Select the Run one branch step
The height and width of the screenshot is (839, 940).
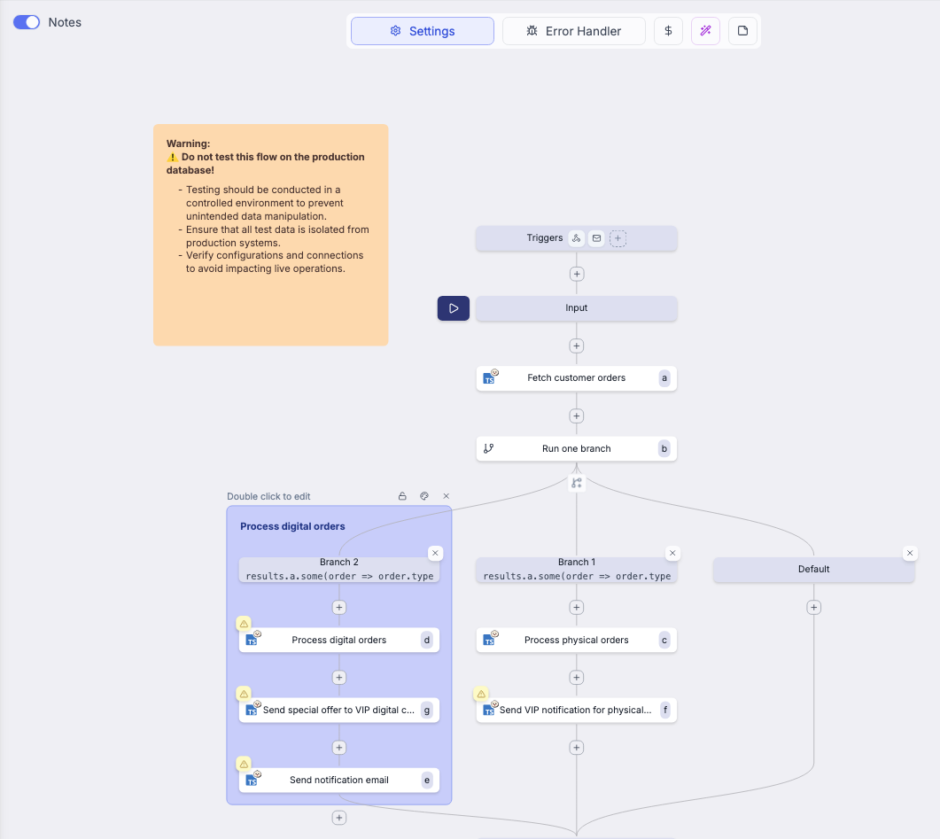click(x=576, y=449)
